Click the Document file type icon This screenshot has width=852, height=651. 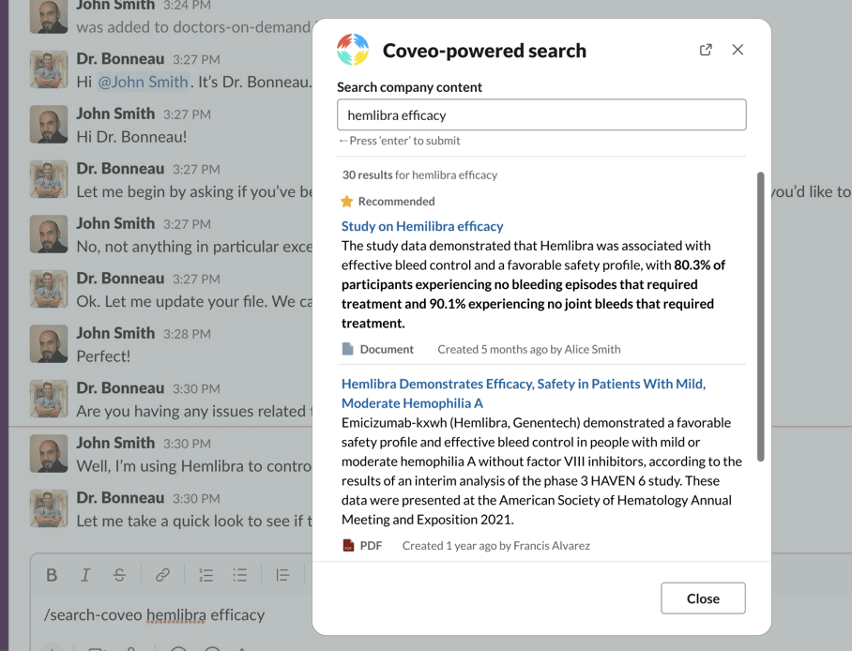pos(348,349)
